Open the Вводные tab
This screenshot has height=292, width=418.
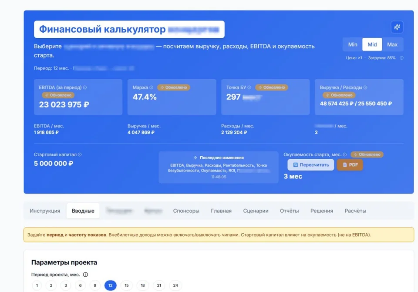click(x=83, y=211)
